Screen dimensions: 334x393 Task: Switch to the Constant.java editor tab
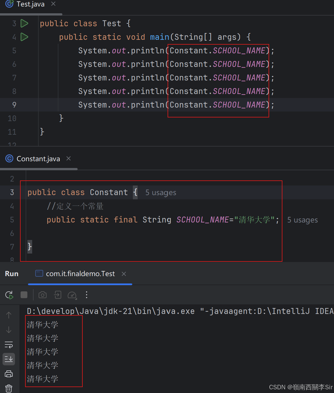coord(38,158)
